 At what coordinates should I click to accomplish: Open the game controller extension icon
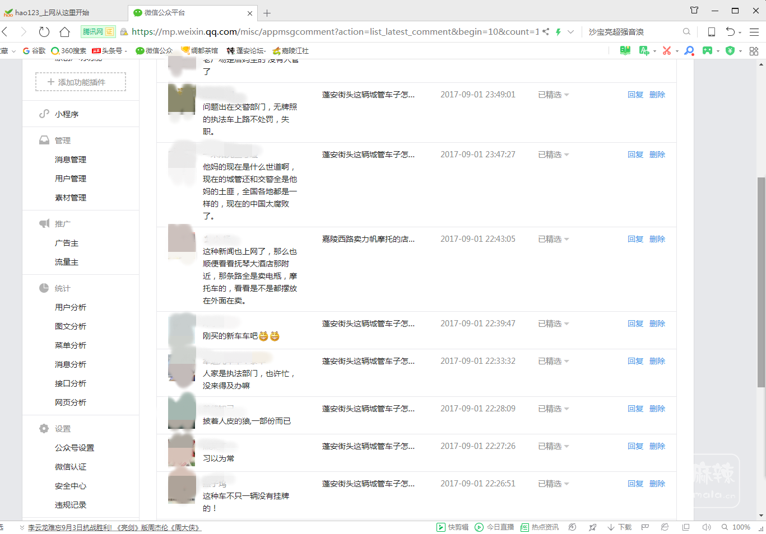click(x=708, y=51)
